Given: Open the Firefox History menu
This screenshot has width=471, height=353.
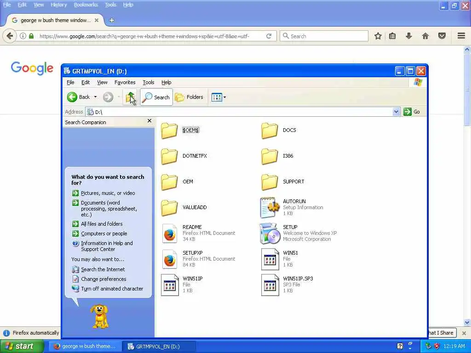Looking at the screenshot, I should pyautogui.click(x=58, y=5).
